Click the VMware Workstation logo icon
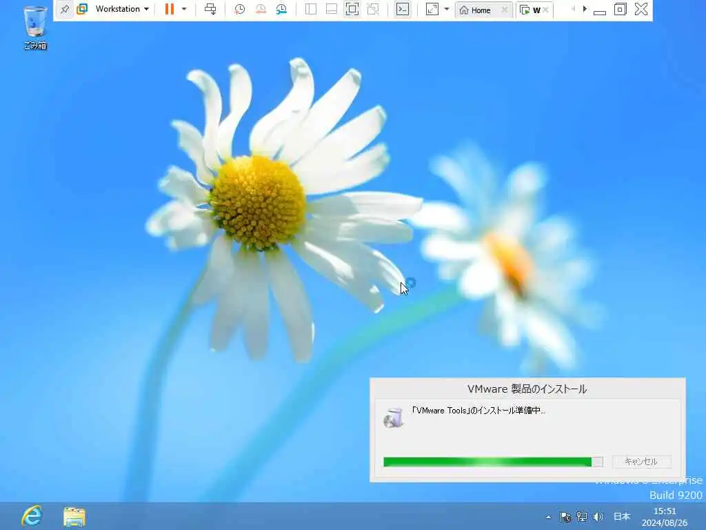Screen dimensions: 706x530 click(82, 9)
